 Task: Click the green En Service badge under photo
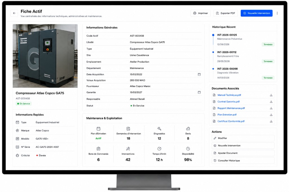coord(24,104)
